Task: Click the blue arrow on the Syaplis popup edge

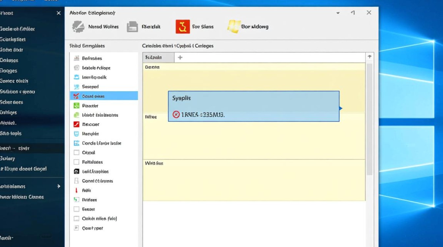Action: pyautogui.click(x=341, y=108)
